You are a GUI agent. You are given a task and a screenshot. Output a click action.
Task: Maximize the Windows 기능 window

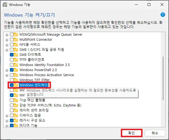coord(149,4)
